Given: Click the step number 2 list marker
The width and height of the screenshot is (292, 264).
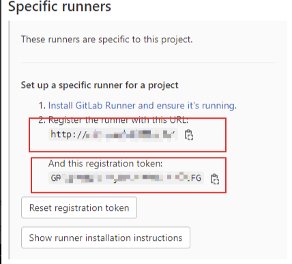Looking at the screenshot, I should coord(42,120).
